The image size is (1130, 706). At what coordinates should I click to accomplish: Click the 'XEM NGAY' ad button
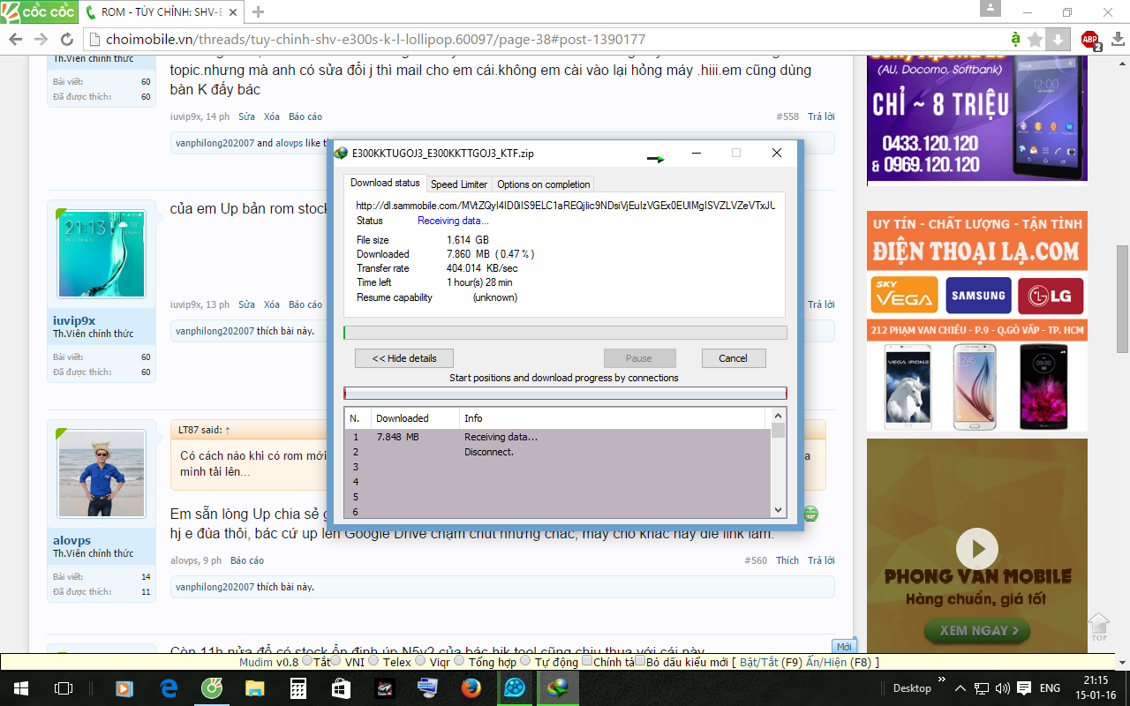977,630
